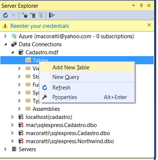Click the Refresh toolbar icon
Image resolution: width=158 pixels, height=160 pixels.
(5, 15)
